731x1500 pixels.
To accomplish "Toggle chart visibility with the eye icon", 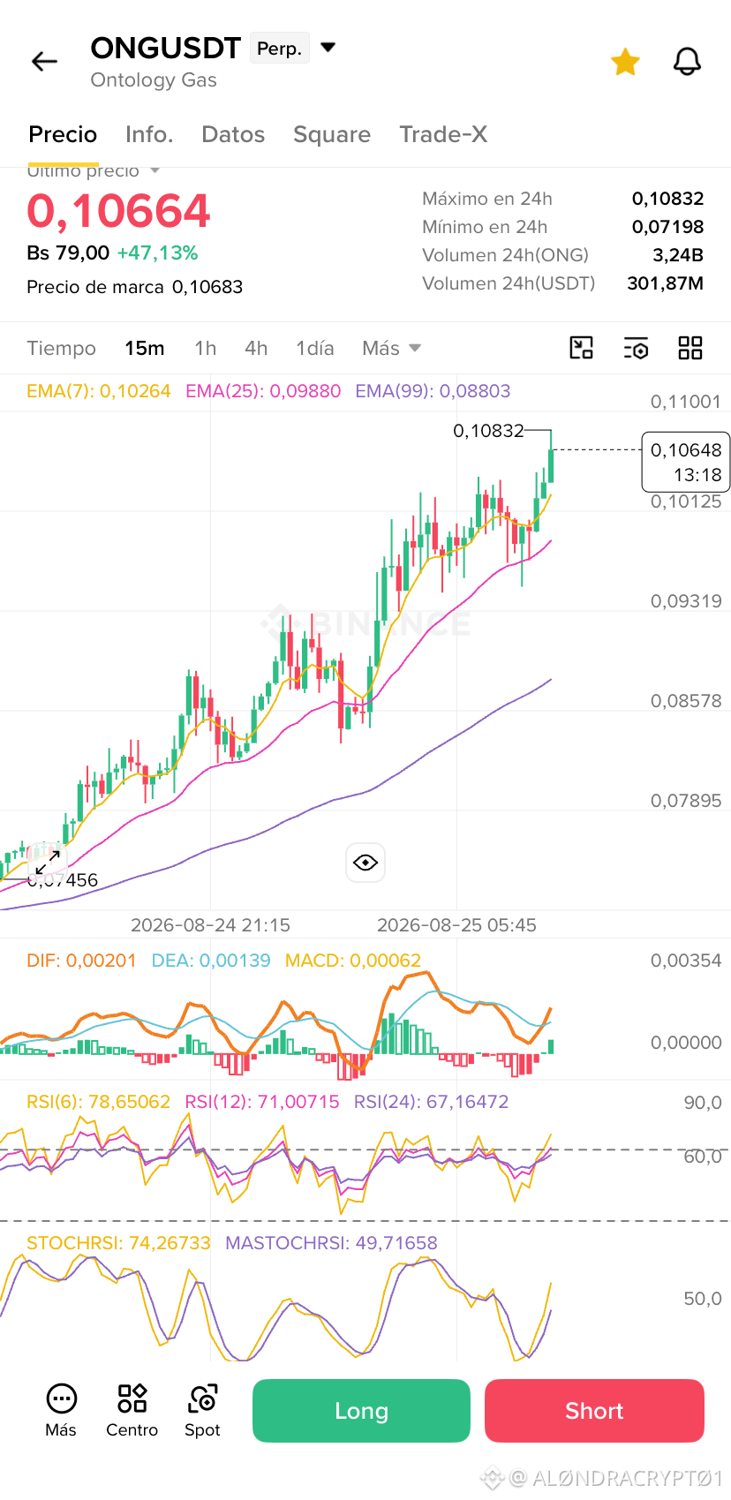I will 365,863.
